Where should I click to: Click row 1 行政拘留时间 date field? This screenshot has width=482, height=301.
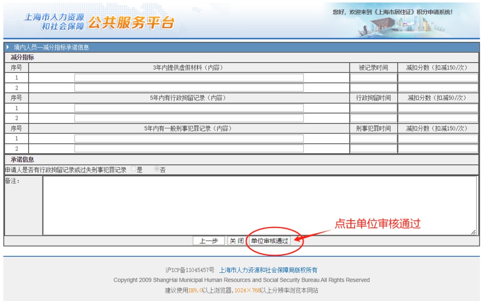[373, 108]
